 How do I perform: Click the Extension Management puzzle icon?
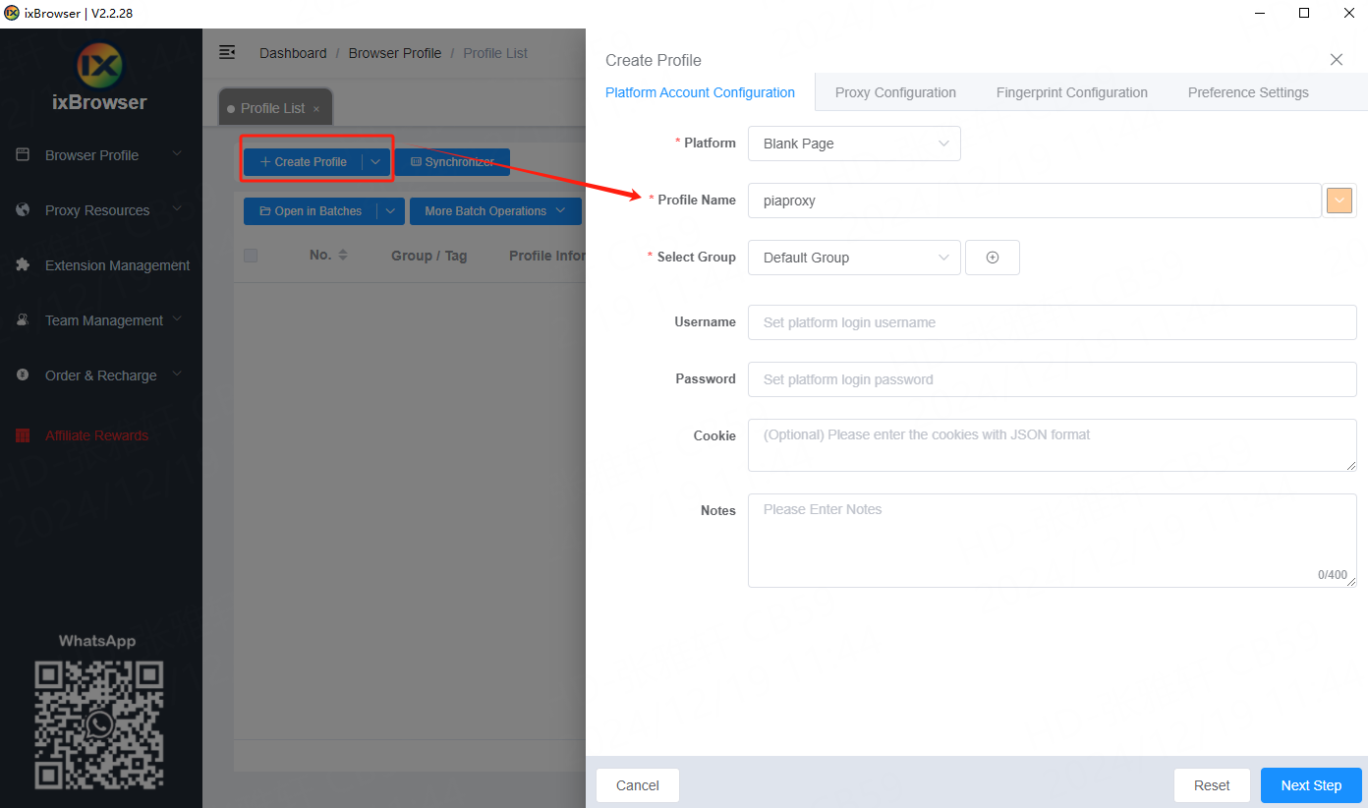pyautogui.click(x=23, y=265)
